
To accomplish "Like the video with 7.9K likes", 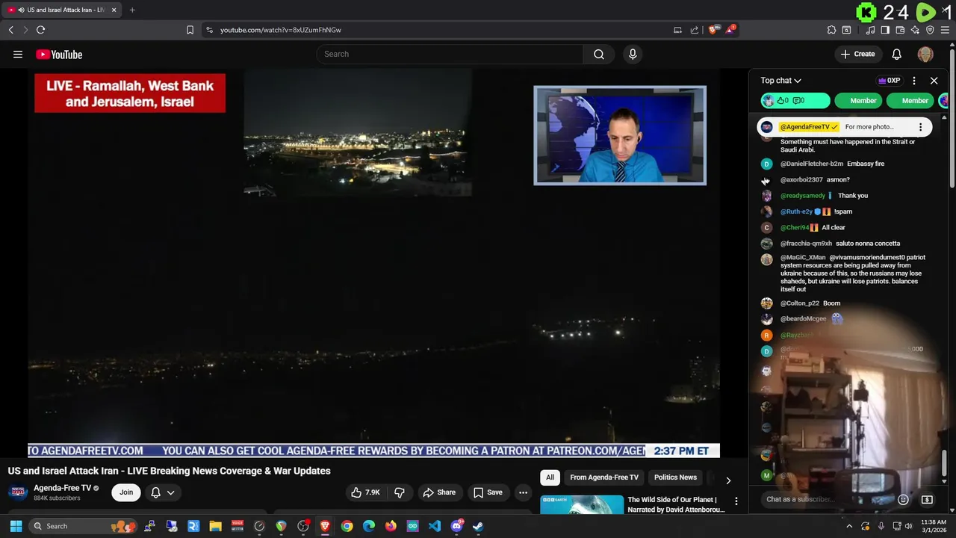I will [x=365, y=492].
